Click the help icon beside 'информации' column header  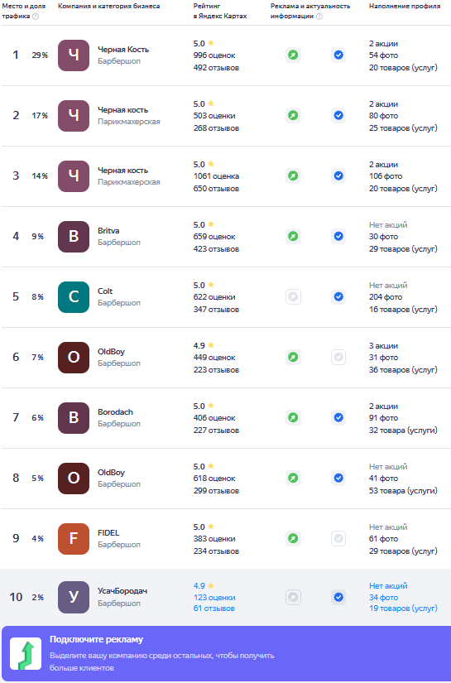point(319,17)
